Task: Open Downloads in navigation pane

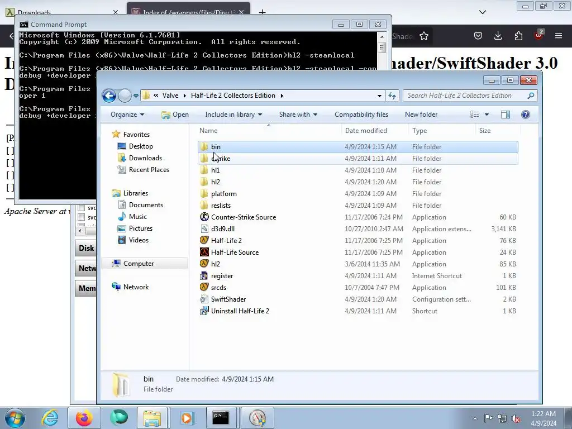Action: click(x=145, y=158)
